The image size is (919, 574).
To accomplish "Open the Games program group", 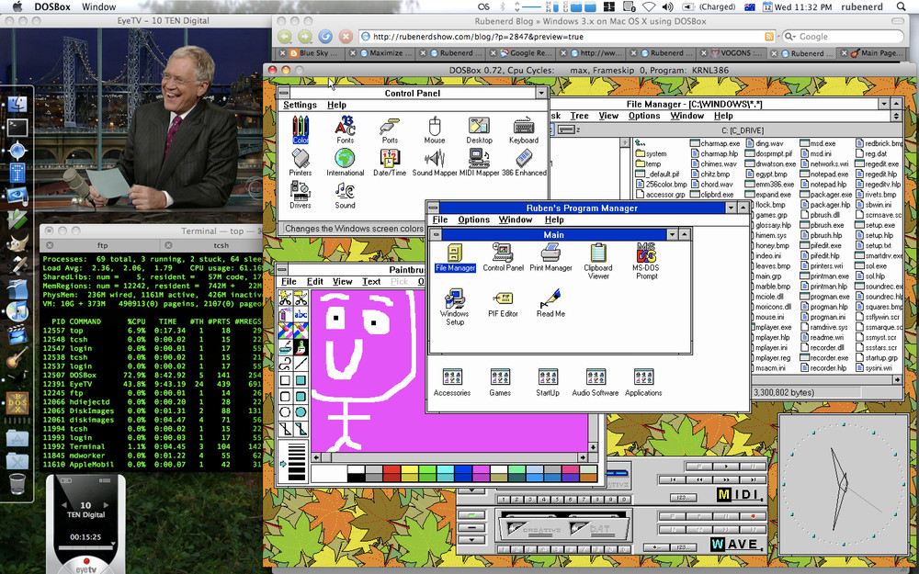I will pyautogui.click(x=500, y=378).
